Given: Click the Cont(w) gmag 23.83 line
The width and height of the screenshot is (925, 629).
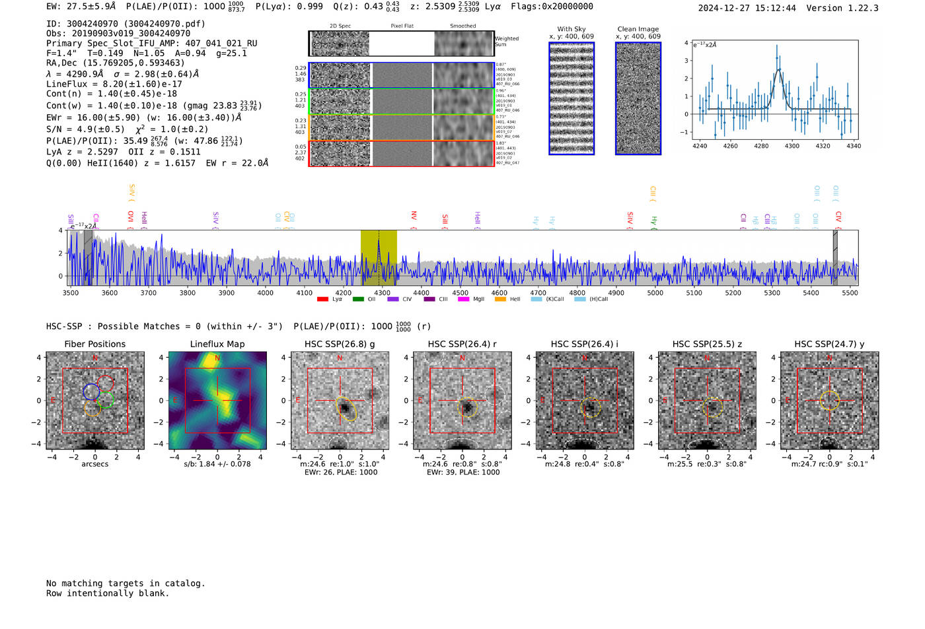Looking at the screenshot, I should click(x=154, y=105).
